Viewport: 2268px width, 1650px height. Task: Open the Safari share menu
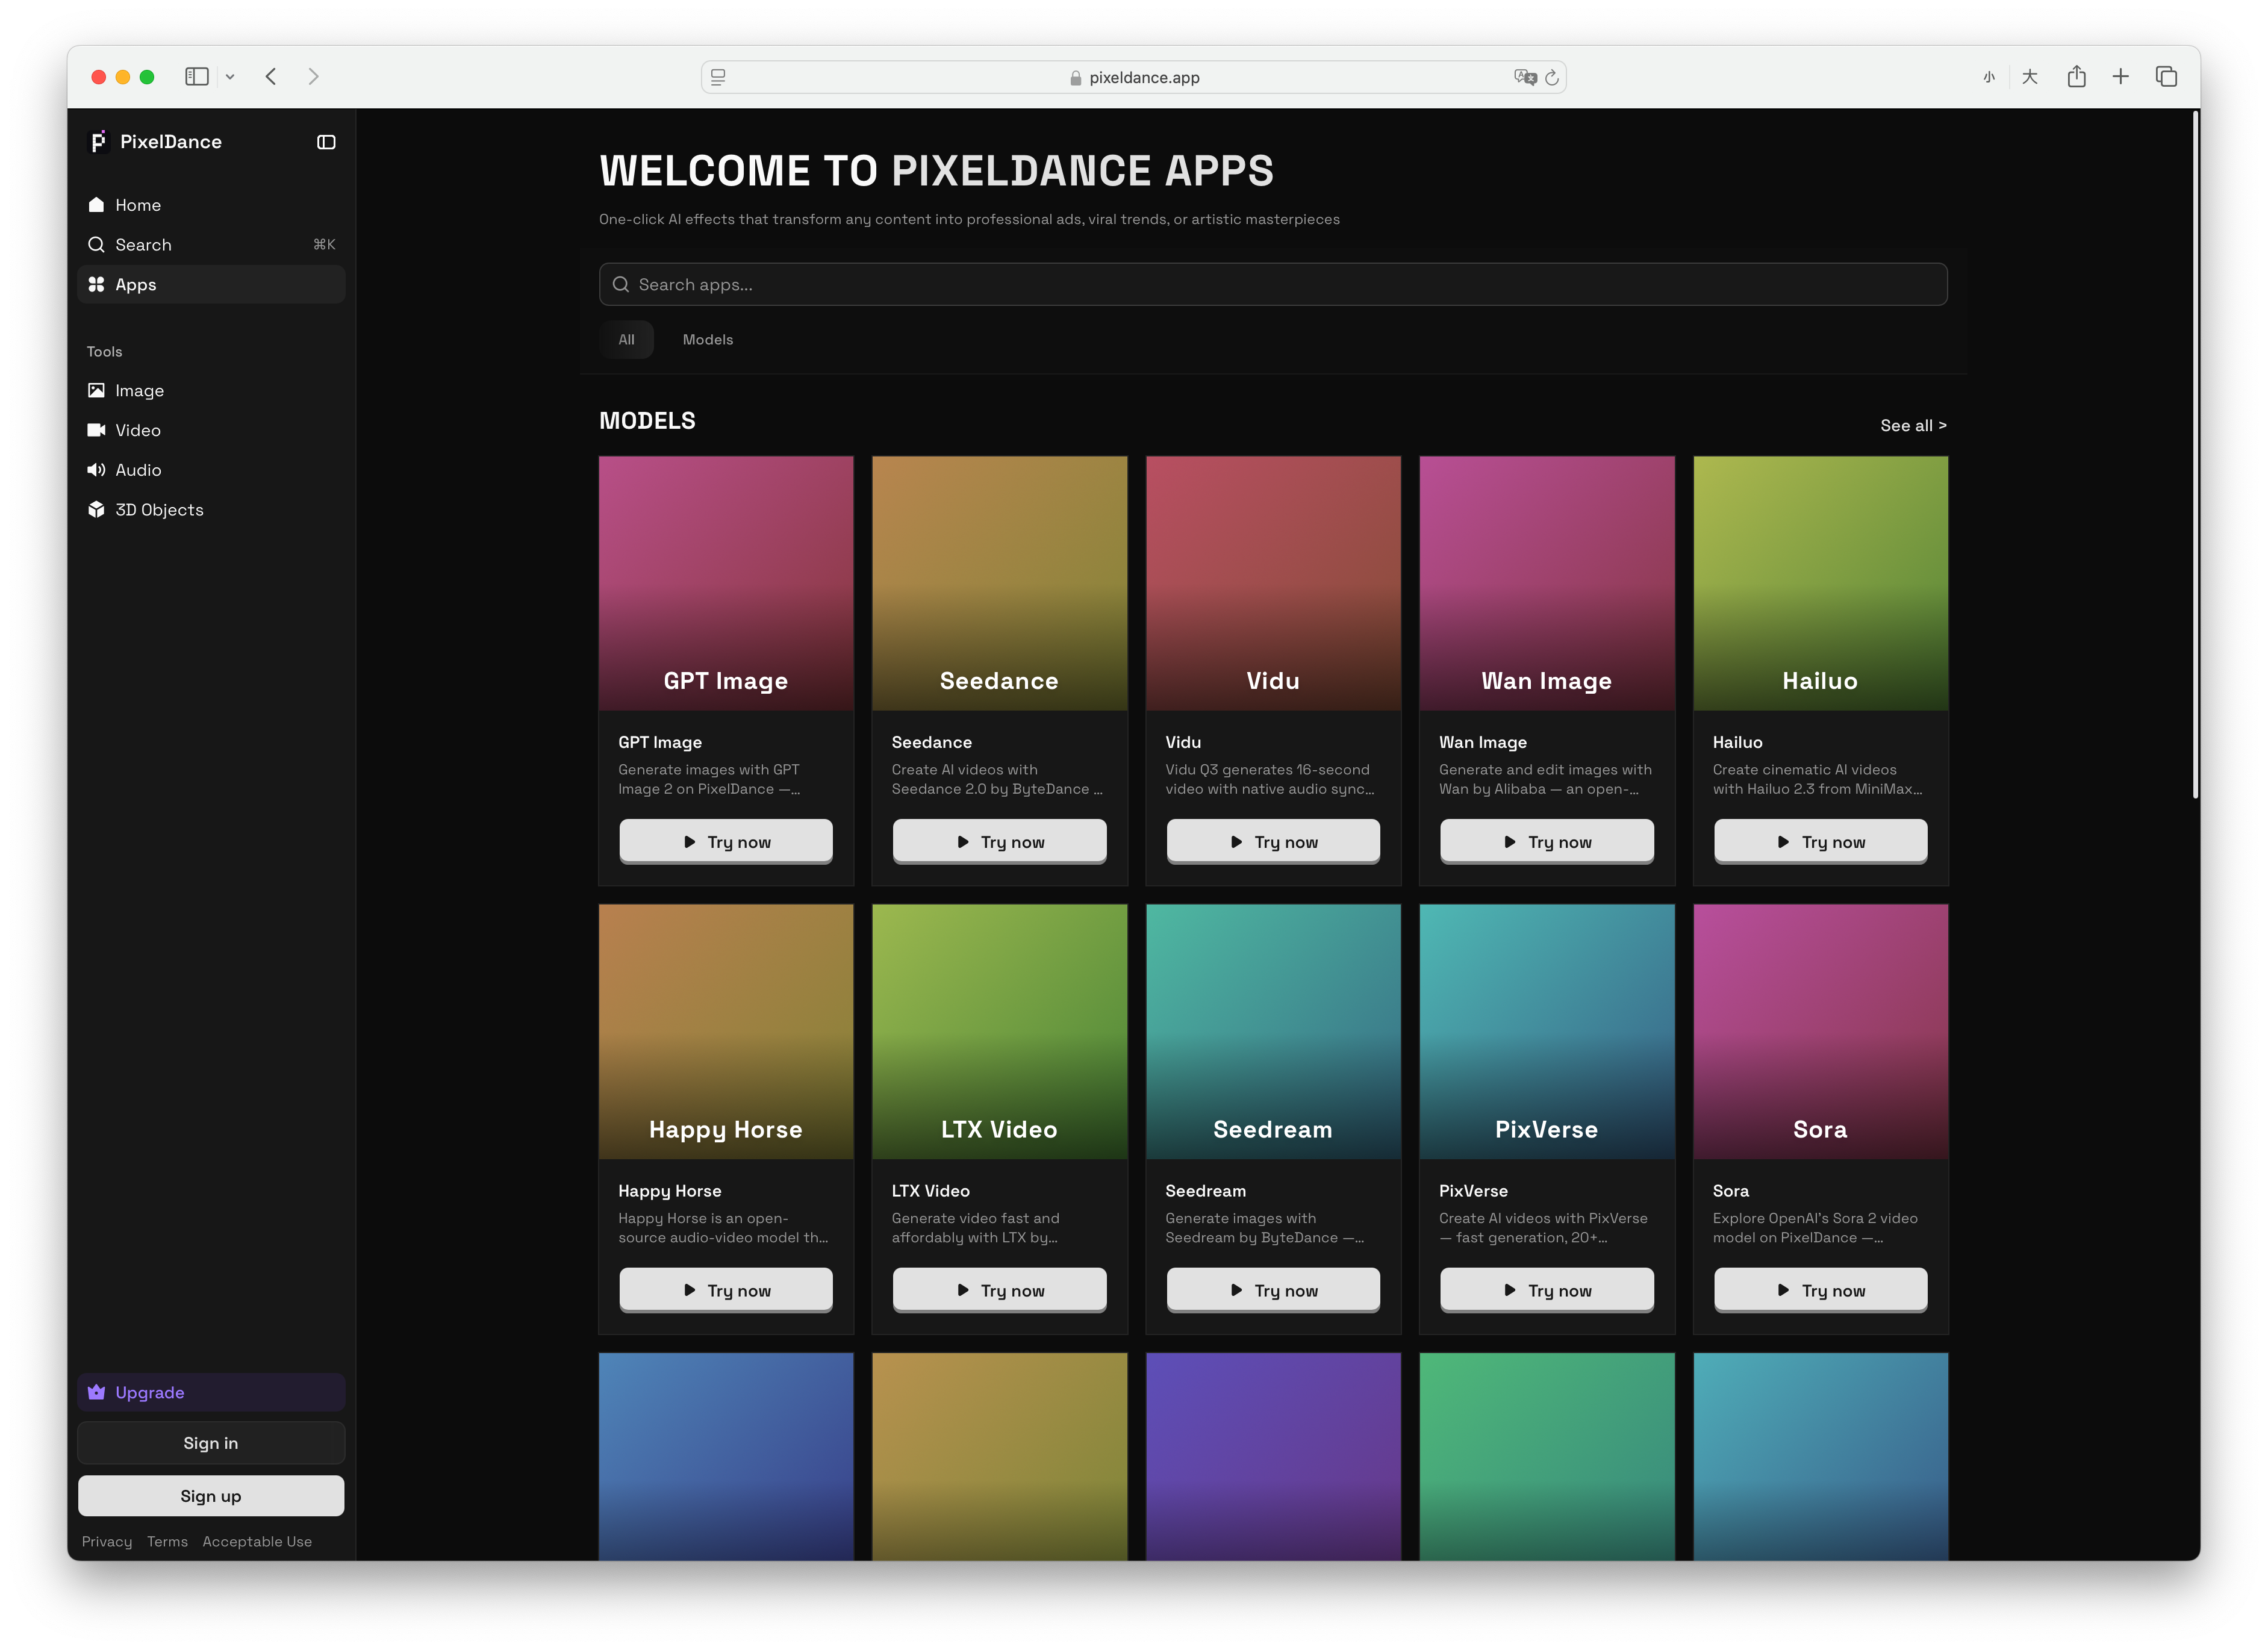(2077, 76)
